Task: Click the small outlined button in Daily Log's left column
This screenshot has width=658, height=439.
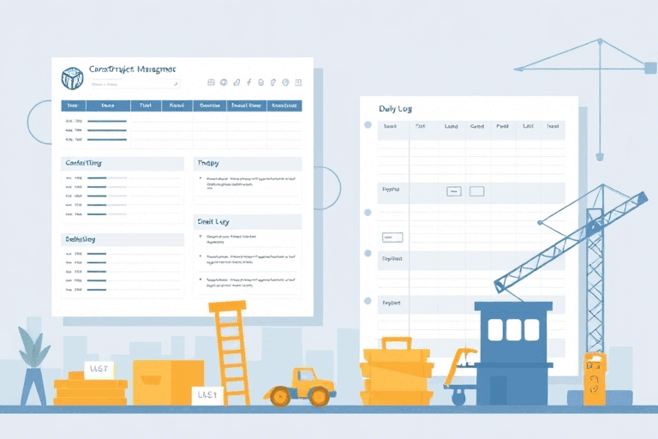Action: coord(392,238)
